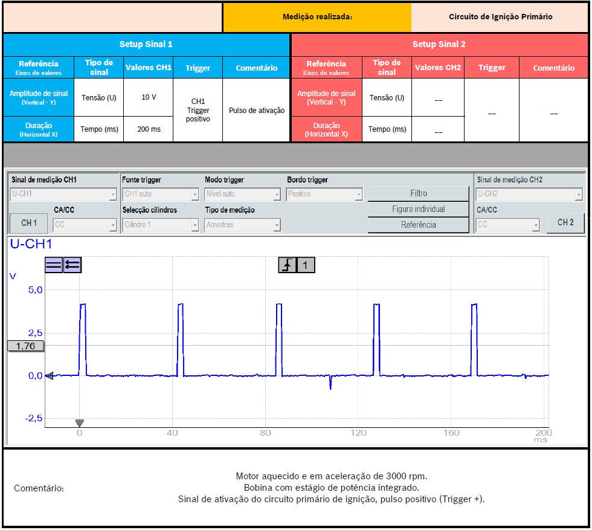
Task: Click the trigger time marker below graph
Action: [79, 422]
